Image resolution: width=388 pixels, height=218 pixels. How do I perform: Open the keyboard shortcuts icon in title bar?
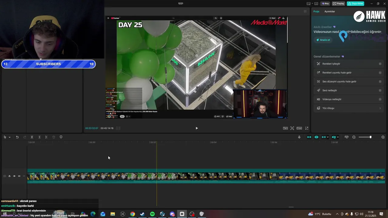point(316,4)
